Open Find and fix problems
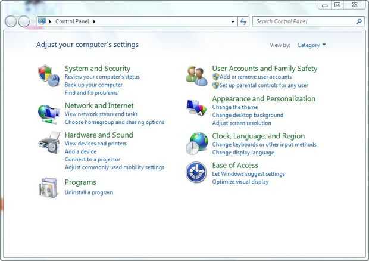369x261 pixels. click(x=91, y=93)
